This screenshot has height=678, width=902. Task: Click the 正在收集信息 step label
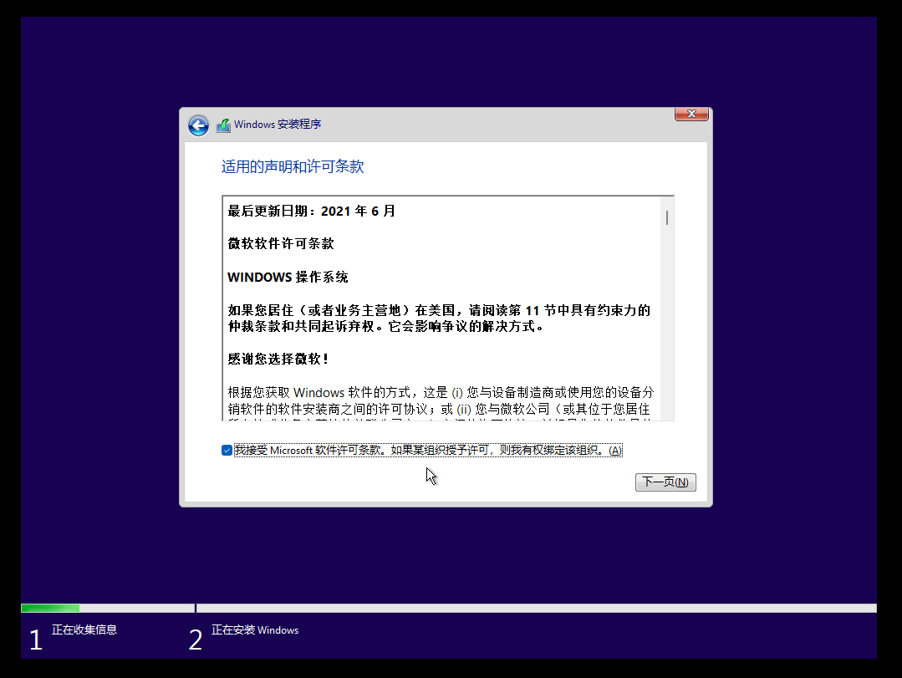[x=84, y=630]
